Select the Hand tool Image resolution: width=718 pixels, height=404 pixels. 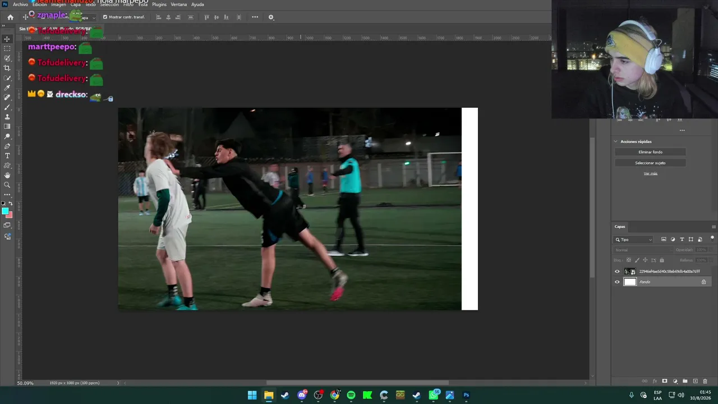pyautogui.click(x=7, y=175)
